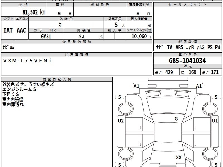223x167 pixels.
Task: Click the 車検 header cell
Action: click(x=60, y=5)
